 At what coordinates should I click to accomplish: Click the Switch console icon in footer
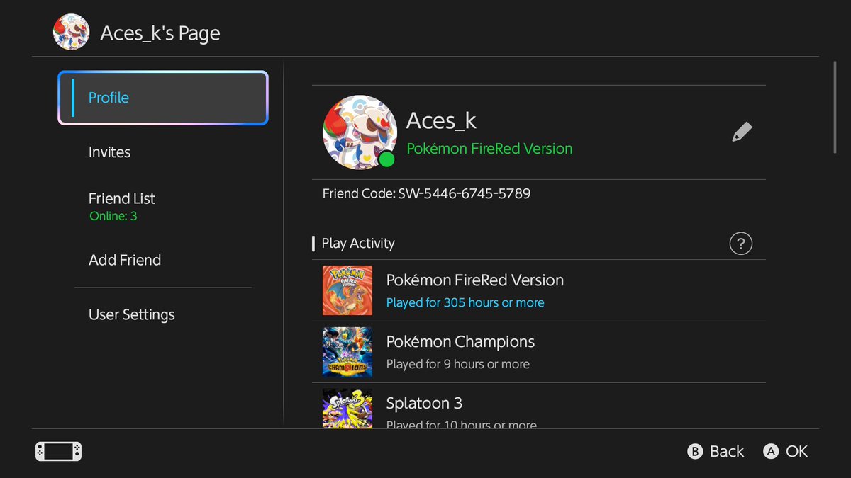[59, 451]
